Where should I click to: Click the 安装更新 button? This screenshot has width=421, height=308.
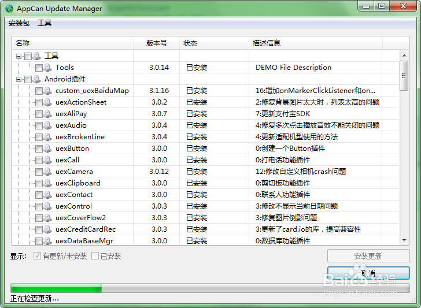(x=368, y=256)
